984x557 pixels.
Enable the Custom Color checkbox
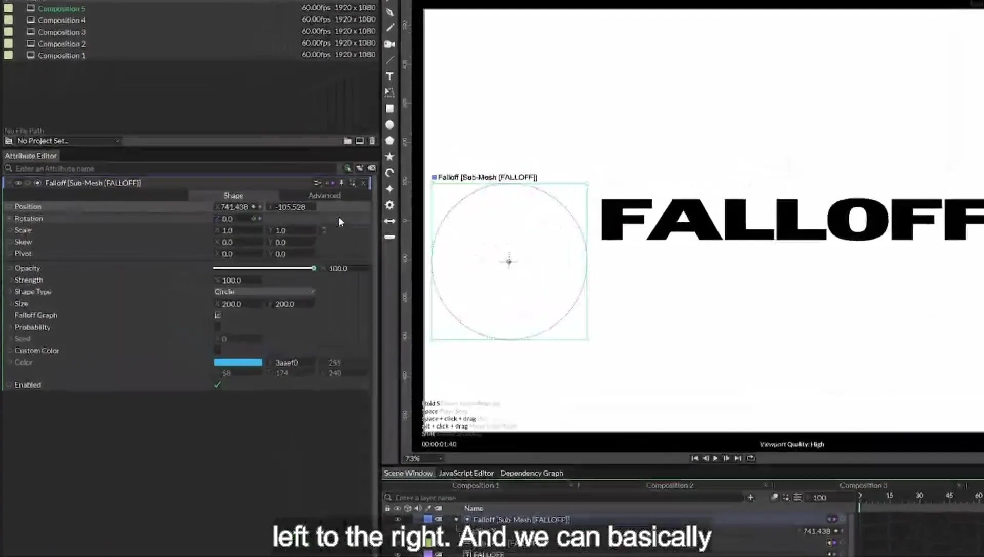(218, 351)
